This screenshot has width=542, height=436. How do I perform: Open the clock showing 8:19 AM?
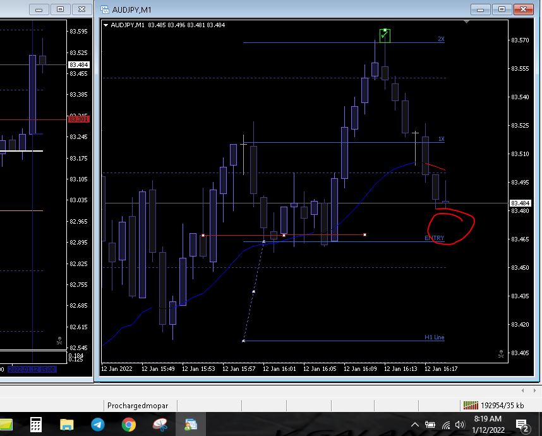488,424
